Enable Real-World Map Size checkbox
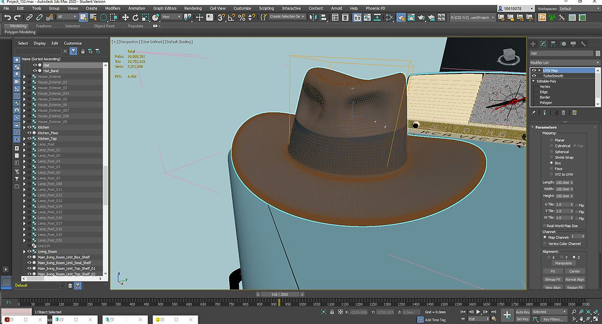602x324 pixels. click(544, 226)
